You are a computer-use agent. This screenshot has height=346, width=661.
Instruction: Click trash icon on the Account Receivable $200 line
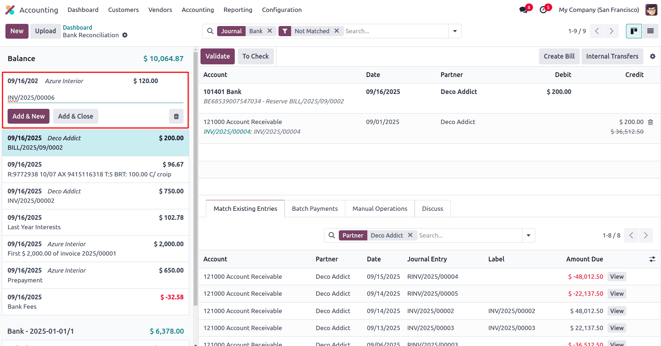coord(651,122)
